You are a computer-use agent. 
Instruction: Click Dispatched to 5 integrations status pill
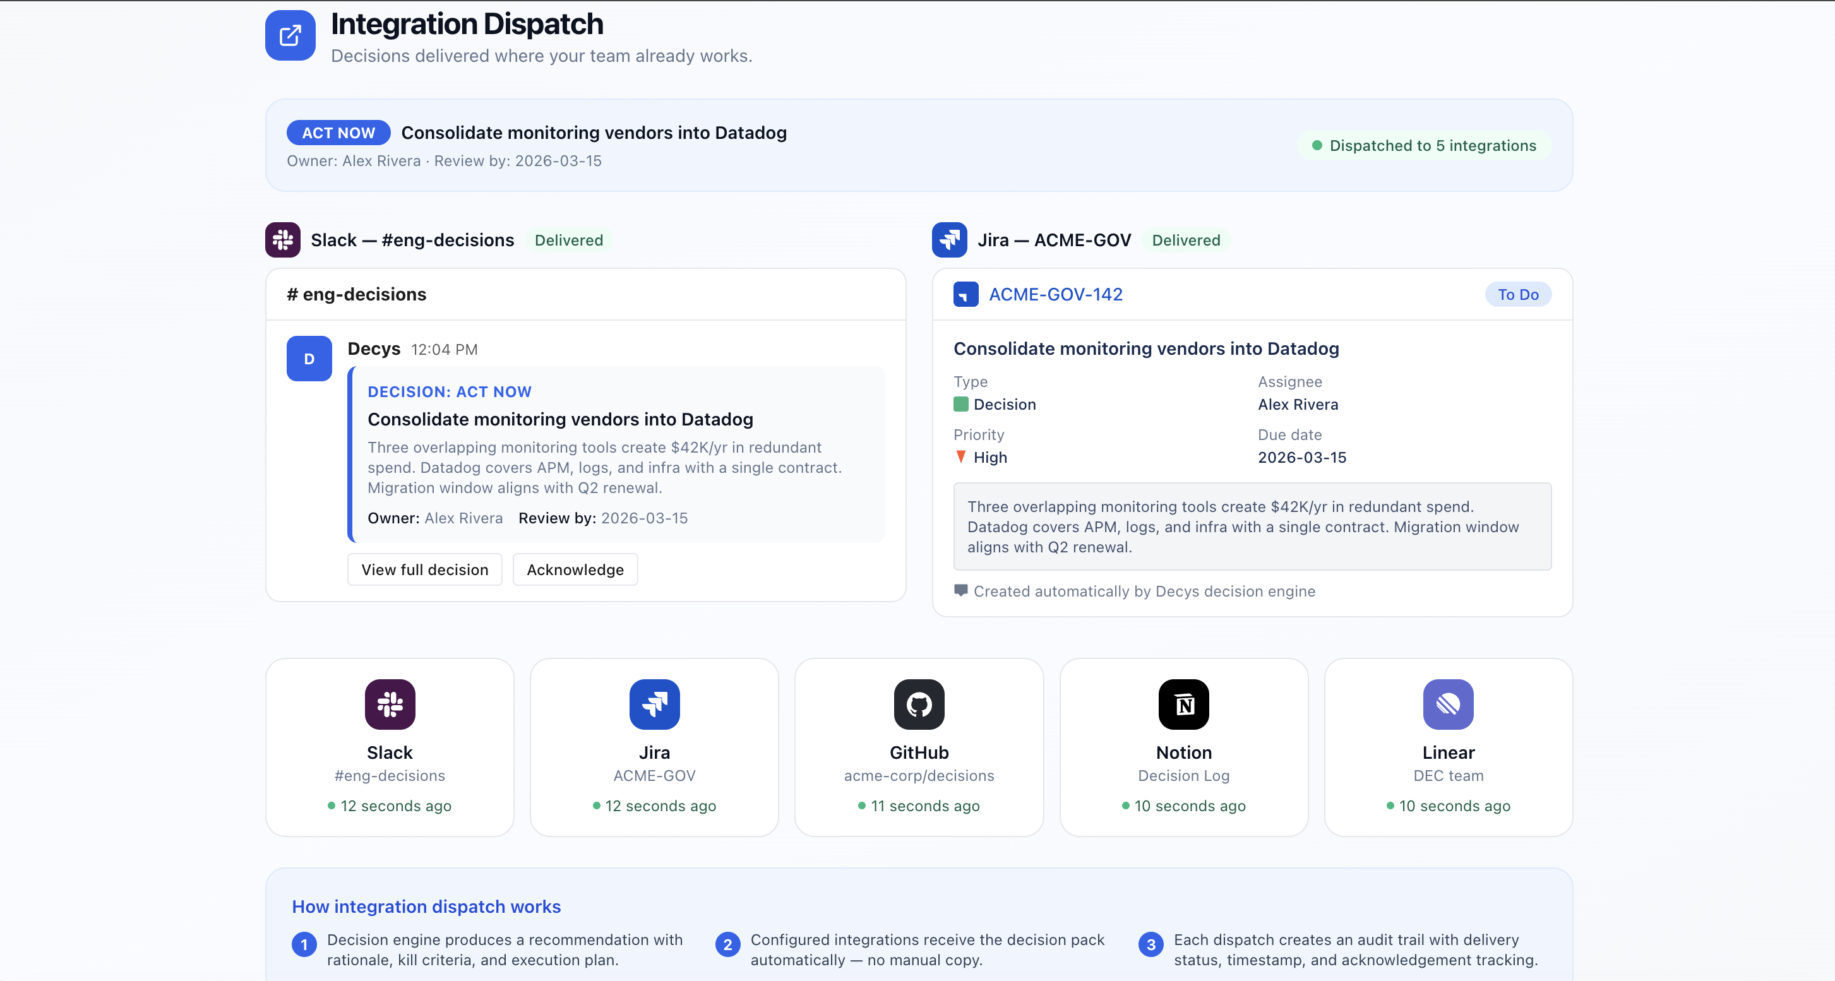click(x=1424, y=145)
